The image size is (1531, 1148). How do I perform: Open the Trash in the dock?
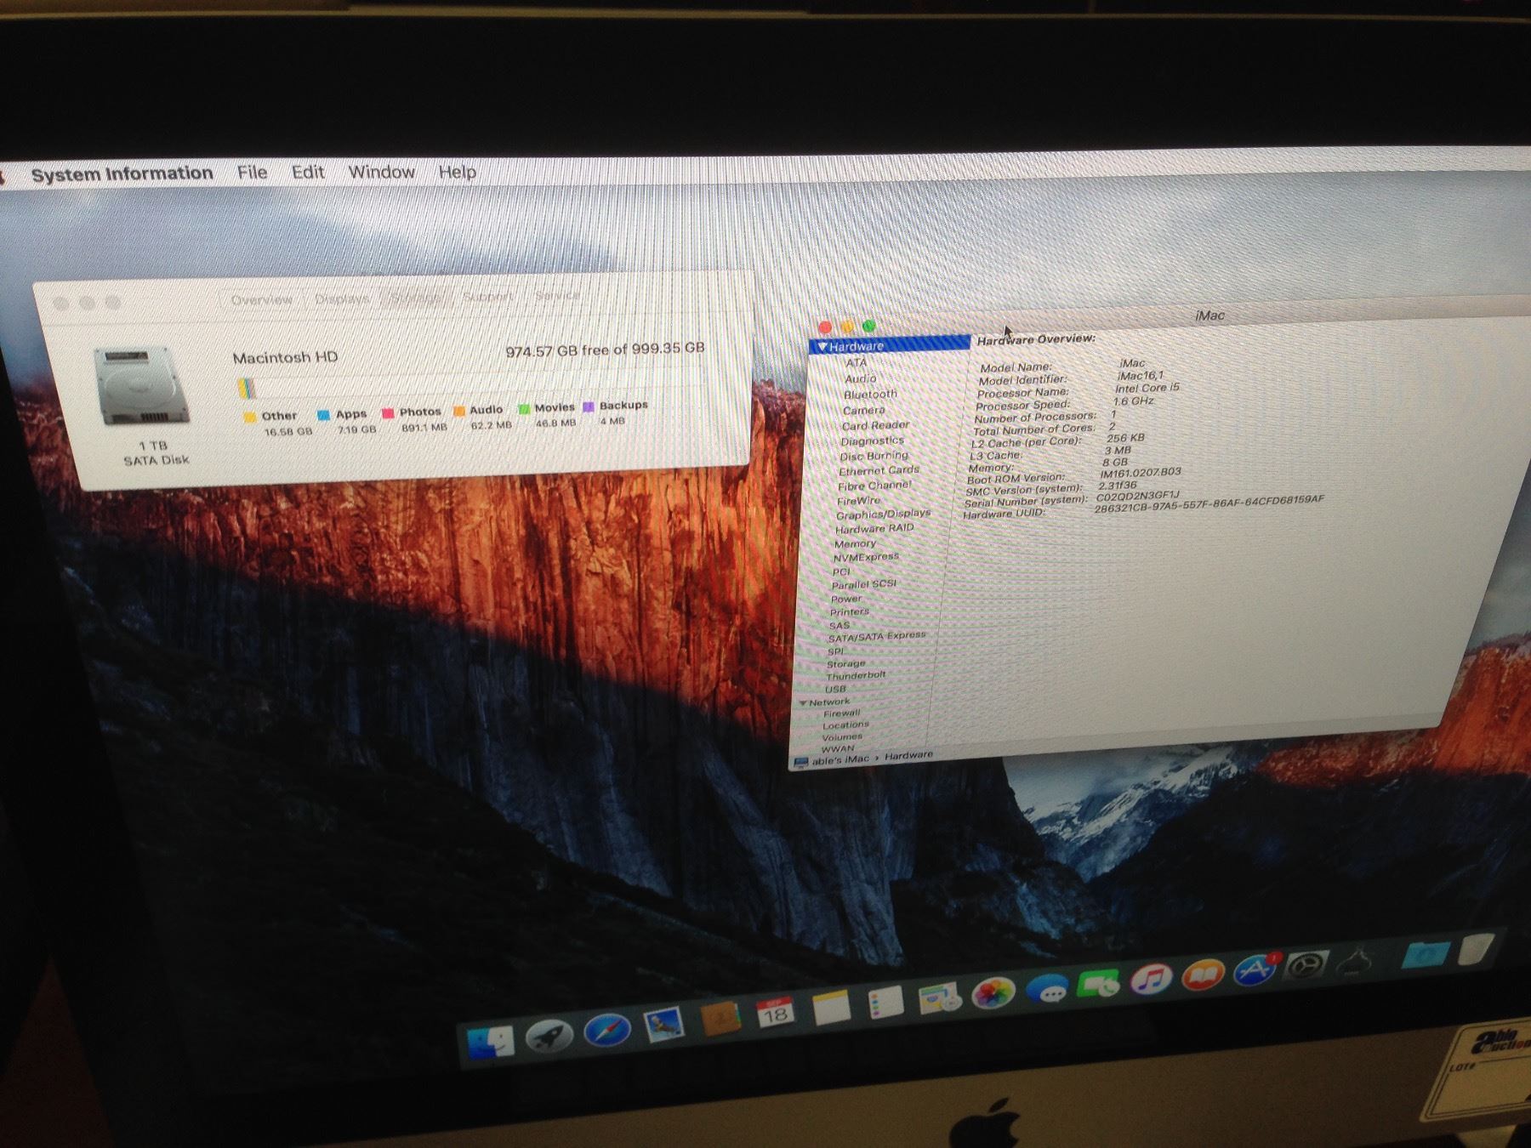[1475, 949]
